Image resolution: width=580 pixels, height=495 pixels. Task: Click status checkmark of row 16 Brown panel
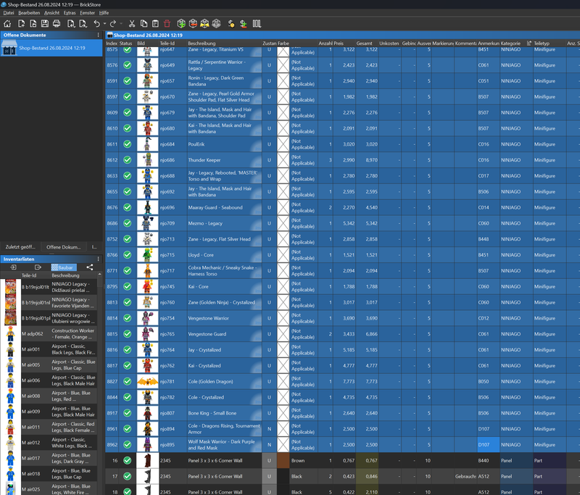[x=128, y=461]
